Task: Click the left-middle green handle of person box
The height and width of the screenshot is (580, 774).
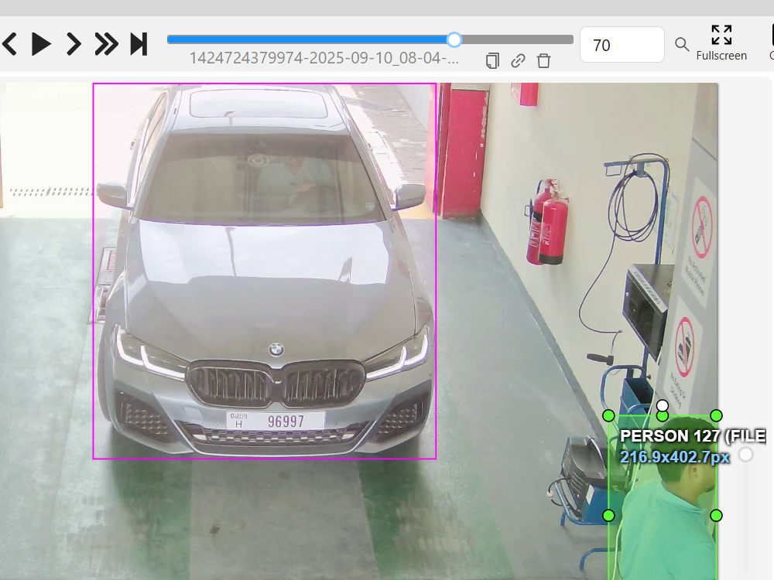Action: 608,515
